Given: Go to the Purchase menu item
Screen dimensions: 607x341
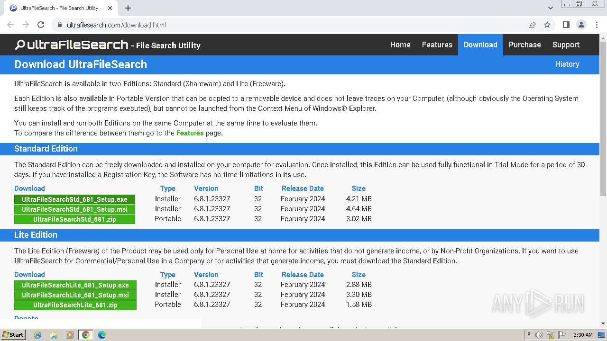Looking at the screenshot, I should pyautogui.click(x=524, y=45).
